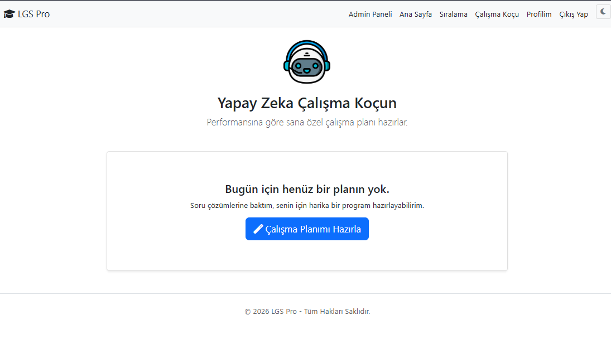Click the LGS Pro brand name
The height and width of the screenshot is (349, 611).
click(x=33, y=14)
